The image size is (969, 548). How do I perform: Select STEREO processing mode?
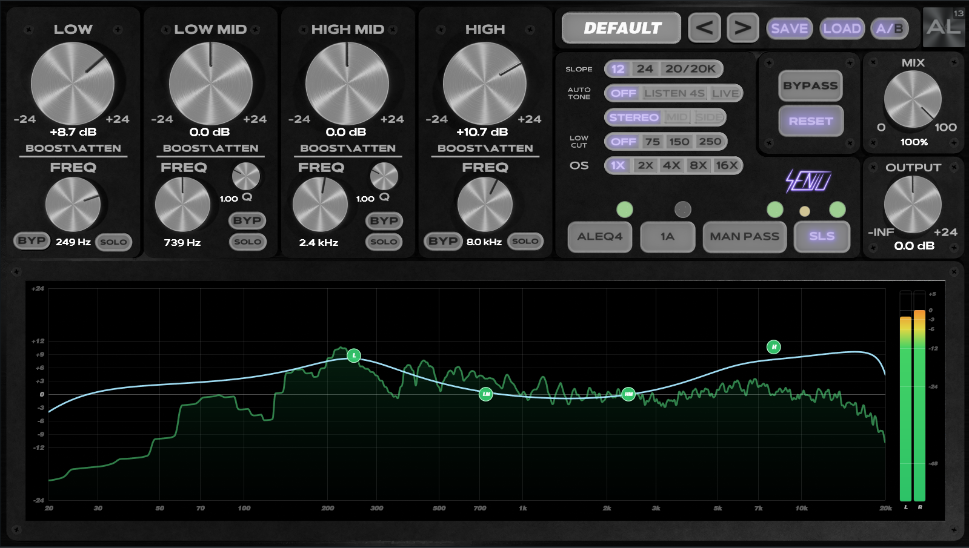click(x=634, y=117)
